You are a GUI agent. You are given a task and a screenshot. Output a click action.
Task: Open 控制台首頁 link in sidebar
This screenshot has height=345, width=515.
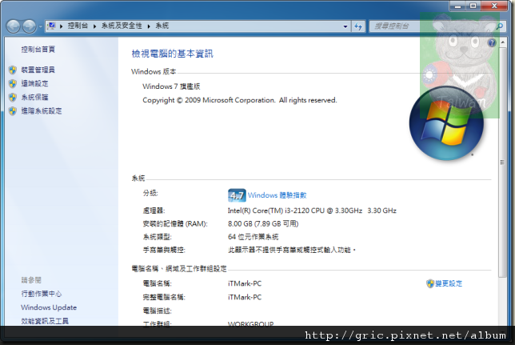click(38, 50)
